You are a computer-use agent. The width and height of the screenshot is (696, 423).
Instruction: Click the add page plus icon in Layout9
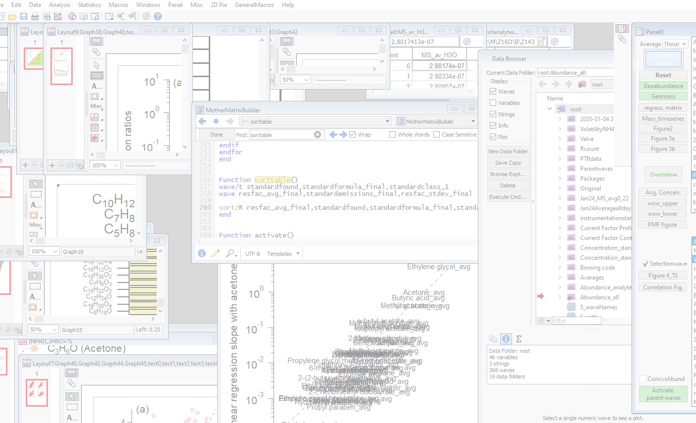point(52,165)
